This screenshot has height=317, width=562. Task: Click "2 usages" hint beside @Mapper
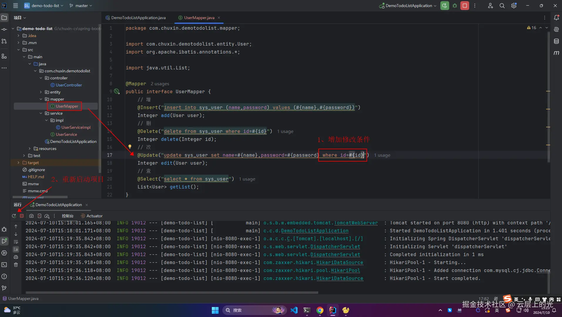pos(160,84)
